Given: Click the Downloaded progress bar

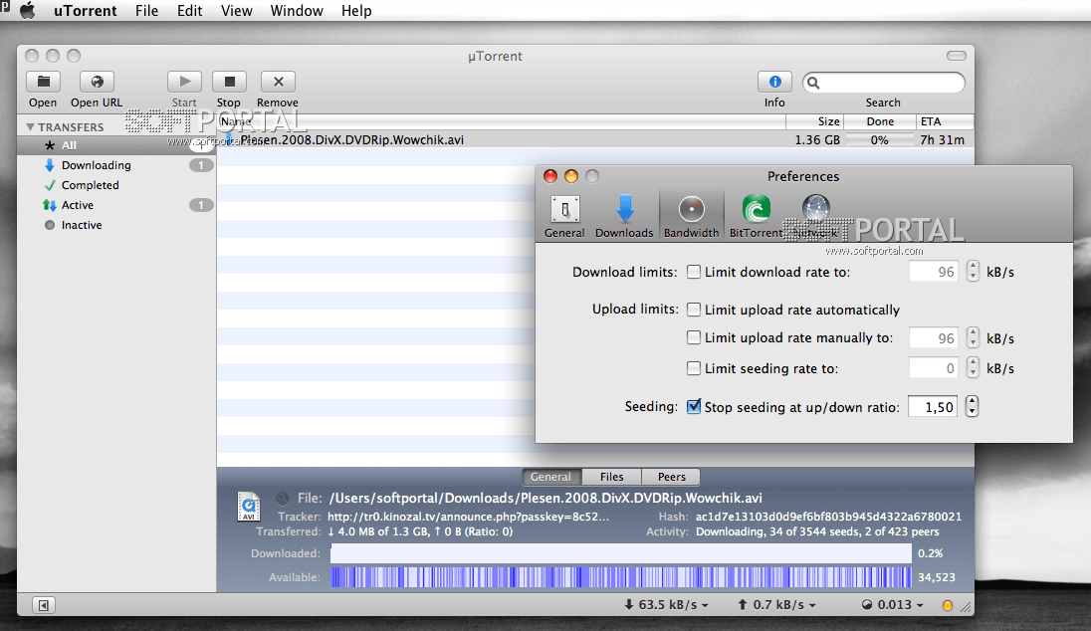Looking at the screenshot, I should coord(620,553).
